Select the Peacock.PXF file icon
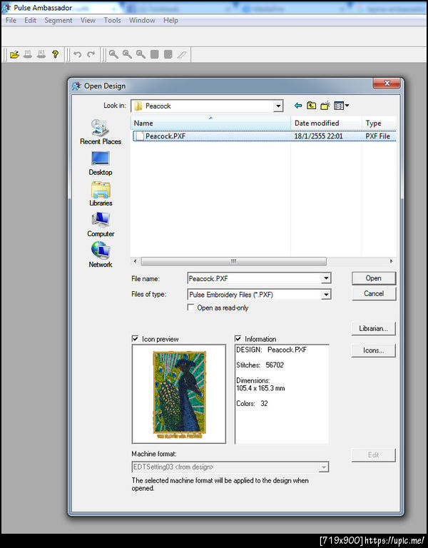 (140, 136)
